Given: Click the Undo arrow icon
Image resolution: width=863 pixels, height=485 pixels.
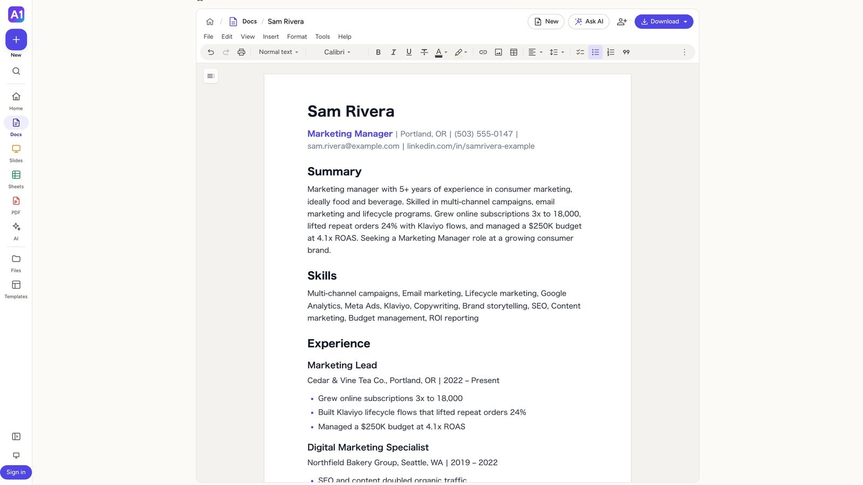Looking at the screenshot, I should click(211, 52).
